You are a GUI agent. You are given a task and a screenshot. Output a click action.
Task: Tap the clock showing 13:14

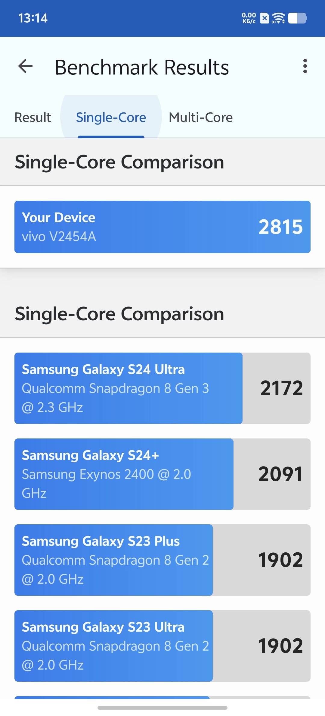pyautogui.click(x=33, y=18)
